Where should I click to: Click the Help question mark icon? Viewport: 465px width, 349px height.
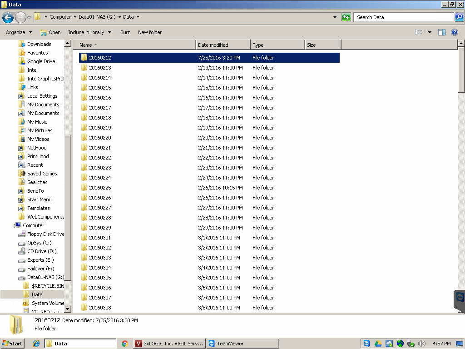point(454,32)
